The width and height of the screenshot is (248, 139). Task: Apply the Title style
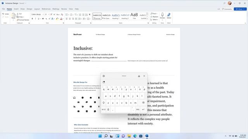pyautogui.click(x=134, y=16)
